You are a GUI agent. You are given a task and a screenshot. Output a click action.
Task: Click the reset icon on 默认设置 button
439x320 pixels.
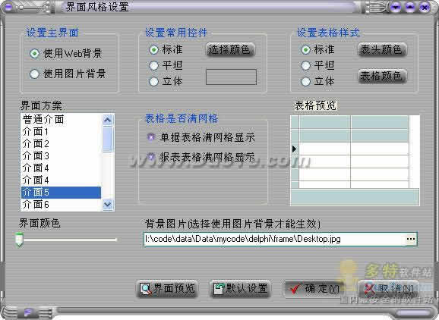click(x=219, y=289)
